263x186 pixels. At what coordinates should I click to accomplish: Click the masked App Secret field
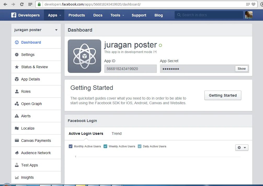pyautogui.click(x=197, y=69)
